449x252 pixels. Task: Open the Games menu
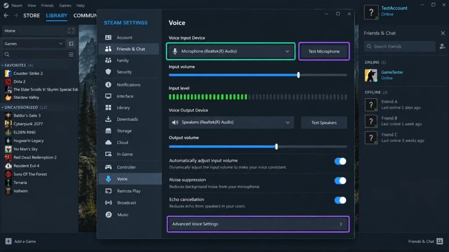click(65, 5)
